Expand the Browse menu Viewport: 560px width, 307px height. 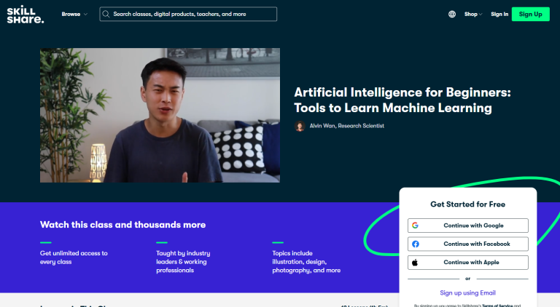tap(74, 15)
